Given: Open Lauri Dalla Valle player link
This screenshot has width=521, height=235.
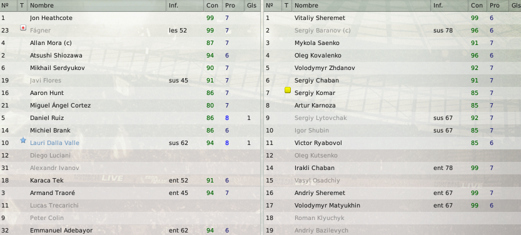Looking at the screenshot, I should (54, 143).
